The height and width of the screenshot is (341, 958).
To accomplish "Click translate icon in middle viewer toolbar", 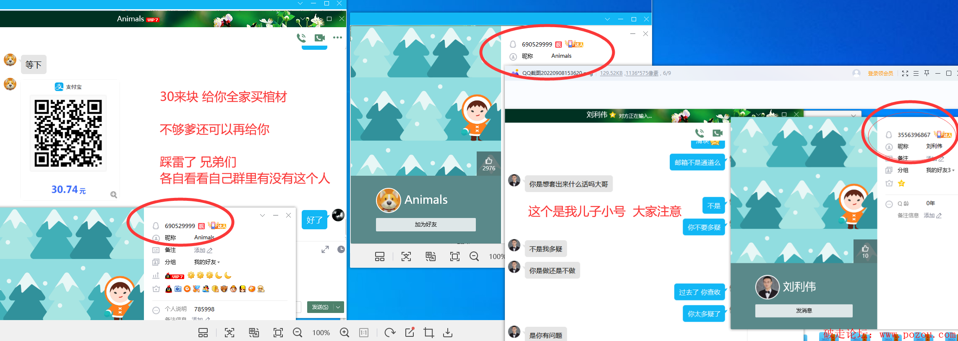I will [x=431, y=256].
